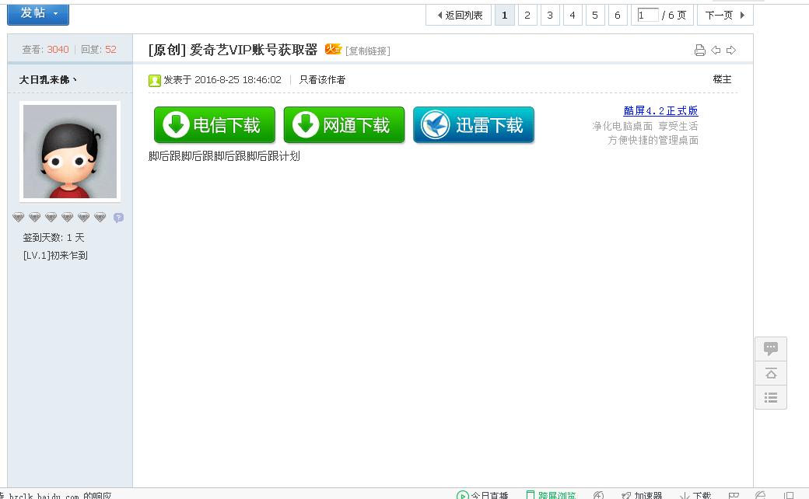The height and width of the screenshot is (499, 809).
Task: Open the 发帖 new post dropdown
Action: click(x=38, y=14)
